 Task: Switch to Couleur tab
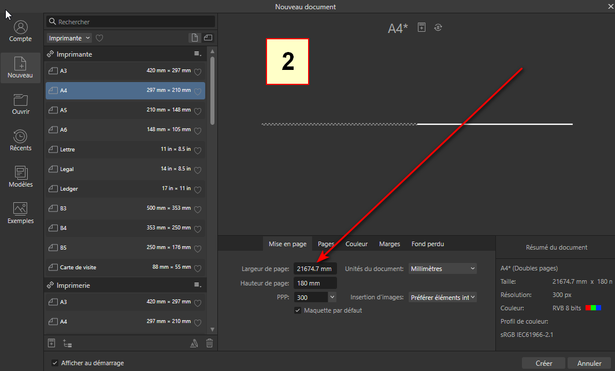click(357, 244)
